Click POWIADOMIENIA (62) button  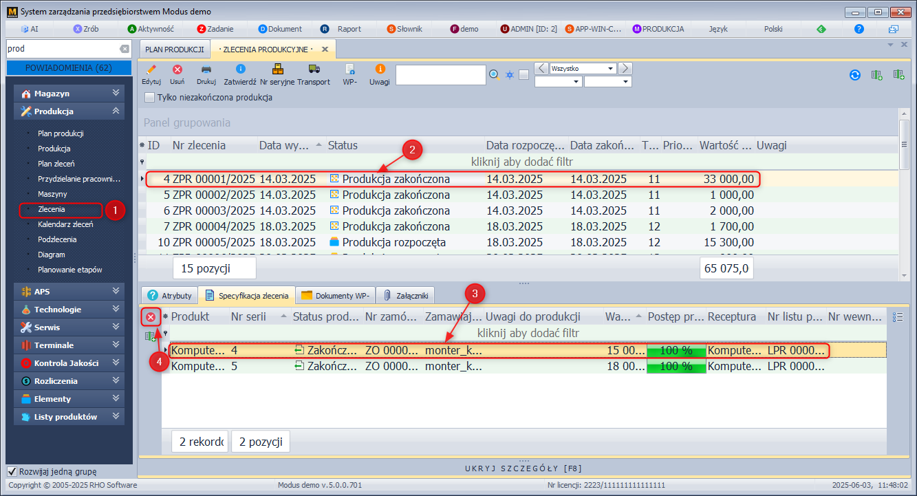point(69,67)
